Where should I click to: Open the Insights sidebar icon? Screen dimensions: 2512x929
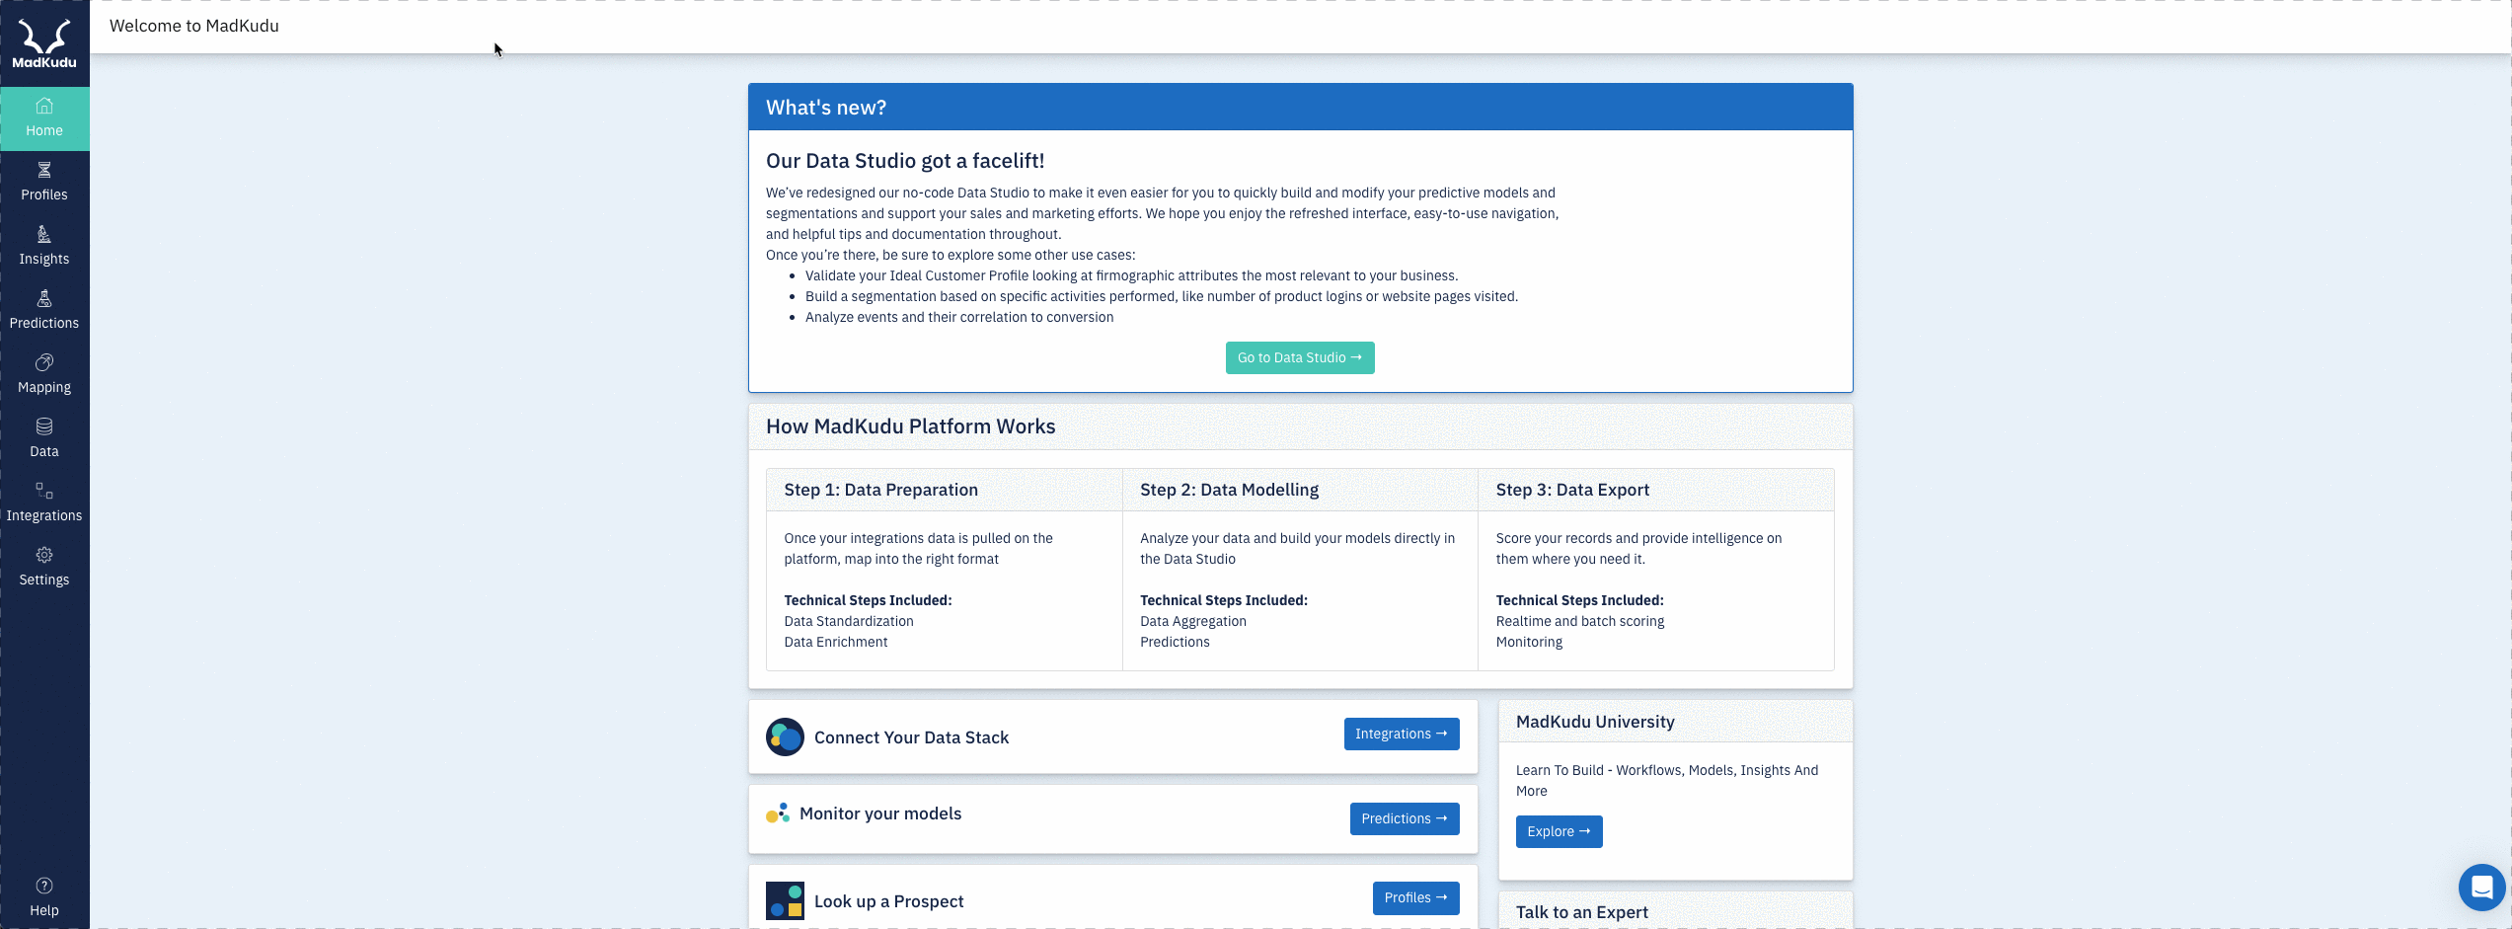click(x=44, y=234)
